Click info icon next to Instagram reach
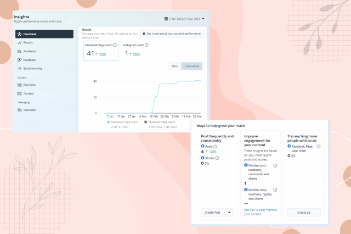Image resolution: width=351 pixels, height=234 pixels. [146, 45]
